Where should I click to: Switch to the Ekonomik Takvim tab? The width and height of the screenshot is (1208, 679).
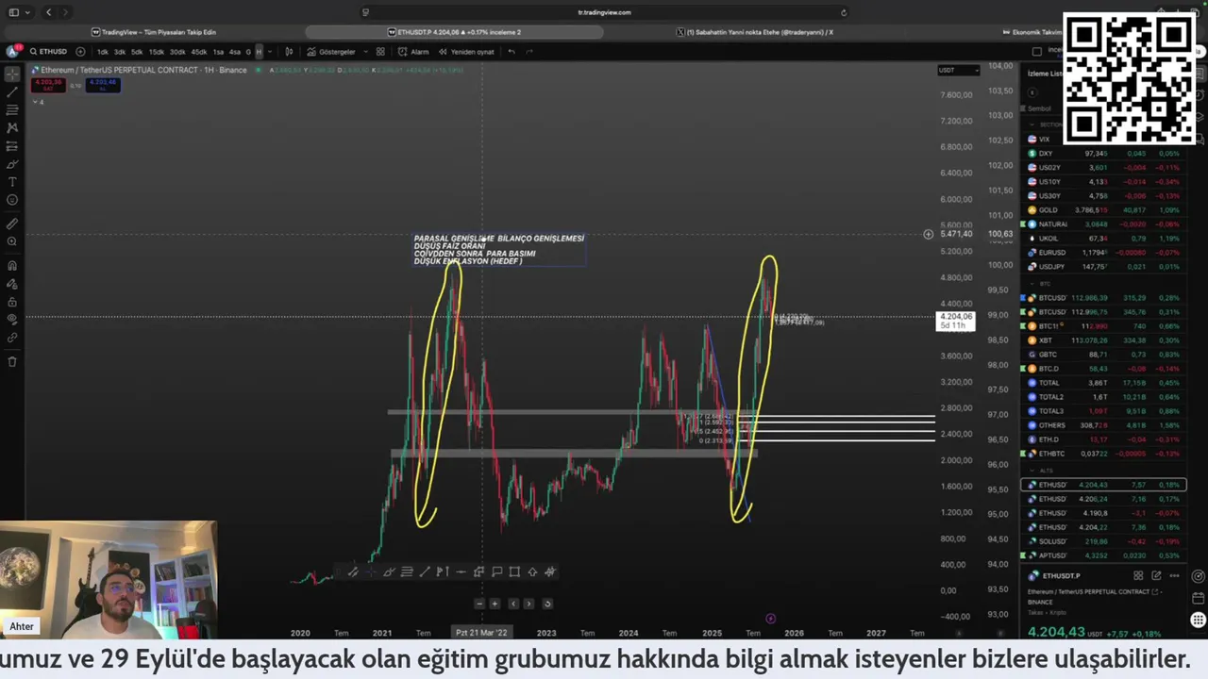[1033, 32]
